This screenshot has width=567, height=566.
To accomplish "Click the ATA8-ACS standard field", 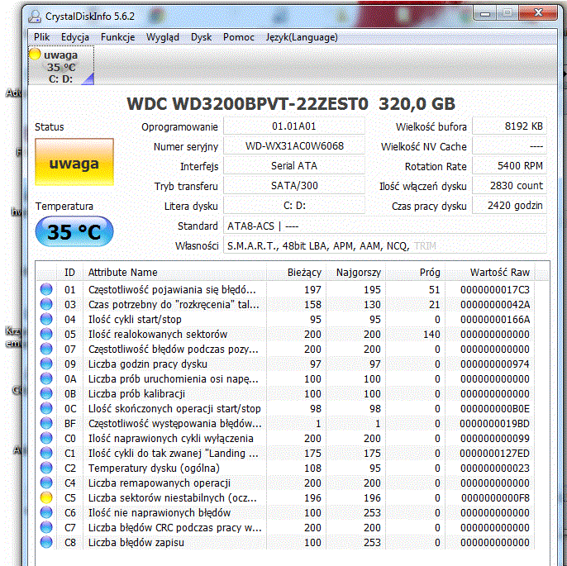I will [x=385, y=226].
